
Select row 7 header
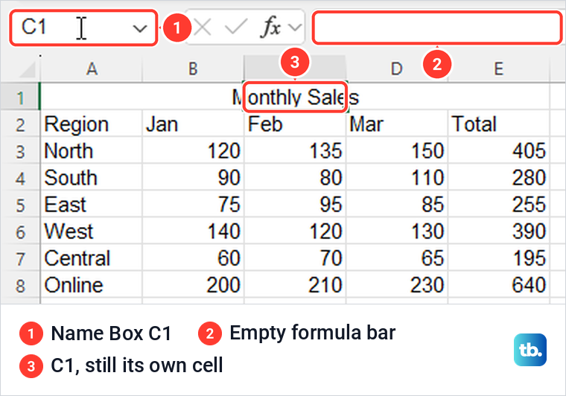coord(20,258)
